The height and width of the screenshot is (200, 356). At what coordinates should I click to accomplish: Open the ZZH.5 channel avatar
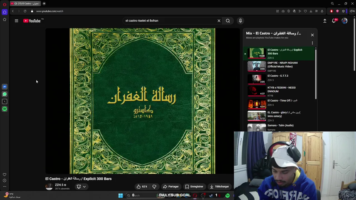pos(49,187)
